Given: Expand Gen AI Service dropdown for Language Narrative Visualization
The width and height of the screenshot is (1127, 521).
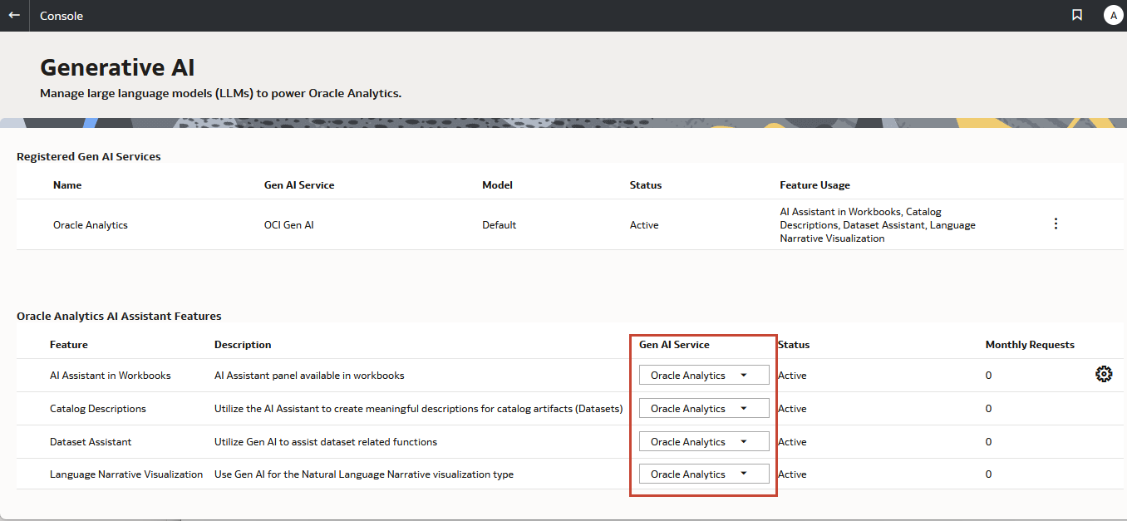Looking at the screenshot, I should point(703,474).
